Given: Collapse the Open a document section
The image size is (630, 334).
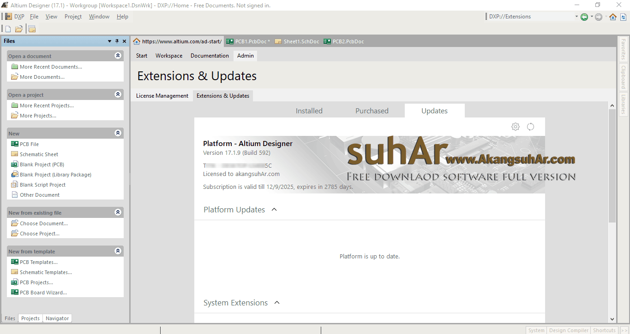Looking at the screenshot, I should (118, 56).
